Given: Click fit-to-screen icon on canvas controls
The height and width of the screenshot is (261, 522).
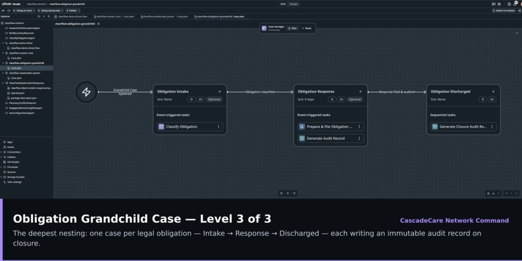Looking at the screenshot, I should click(517, 193).
